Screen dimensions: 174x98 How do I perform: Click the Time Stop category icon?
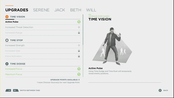coord(7,40)
